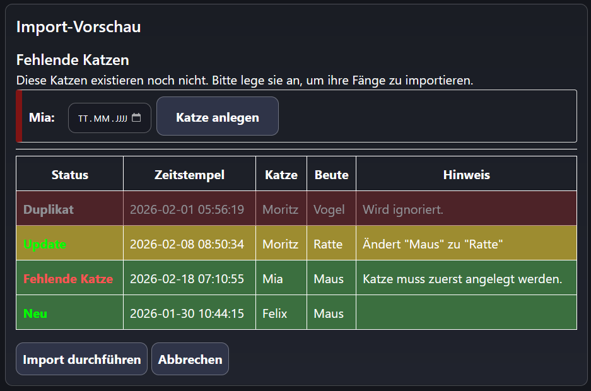This screenshot has width=591, height=391.
Task: Click timestamp 2026-02-01 05:56:19
Action: pyautogui.click(x=187, y=209)
